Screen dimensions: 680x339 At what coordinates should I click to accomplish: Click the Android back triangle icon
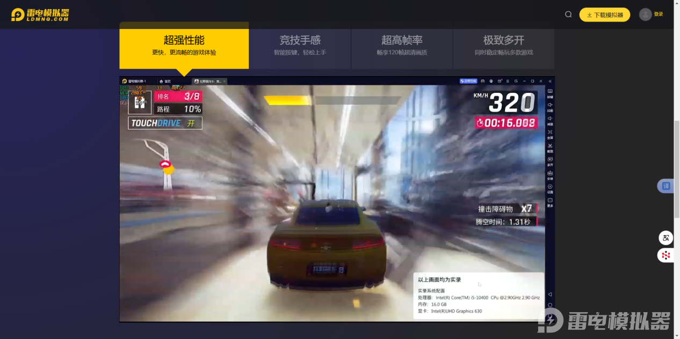click(x=550, y=294)
